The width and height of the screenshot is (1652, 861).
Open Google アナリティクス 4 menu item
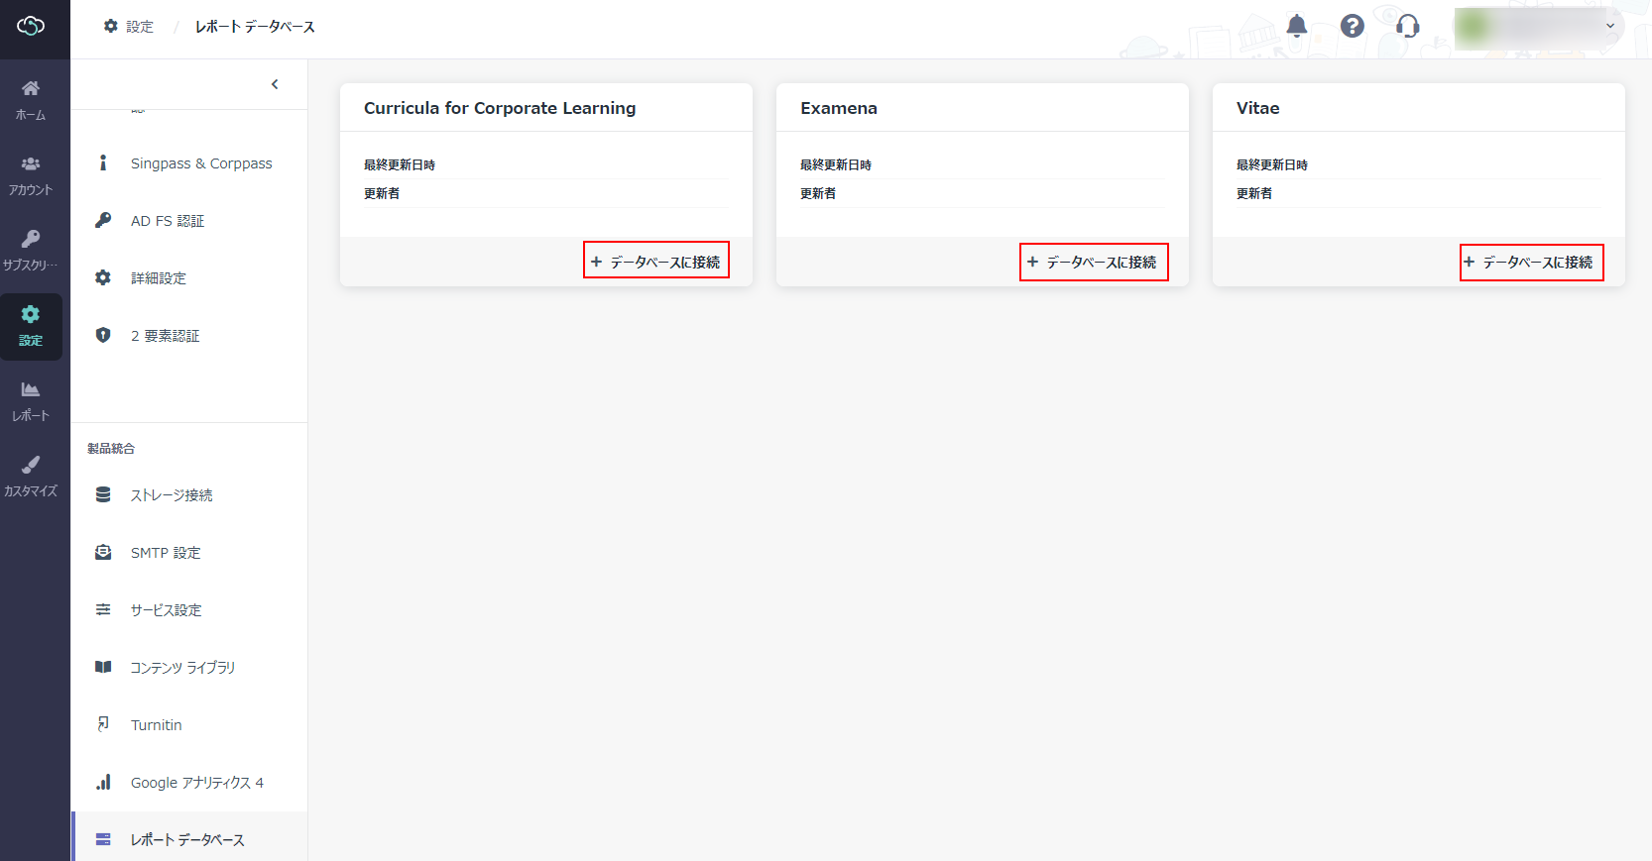click(189, 783)
